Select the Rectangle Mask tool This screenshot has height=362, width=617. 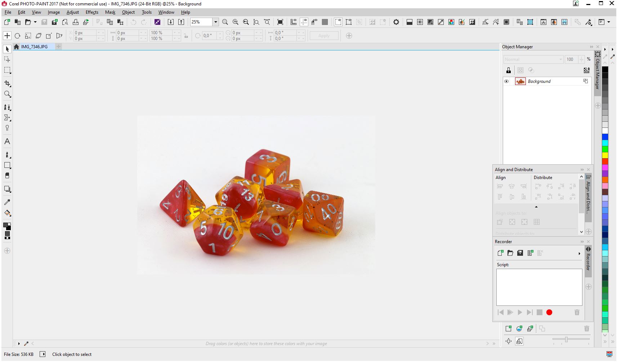7,70
